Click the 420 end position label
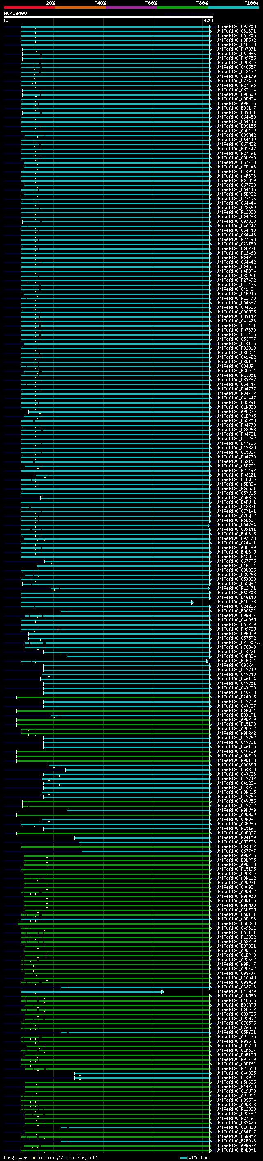 tap(207, 20)
